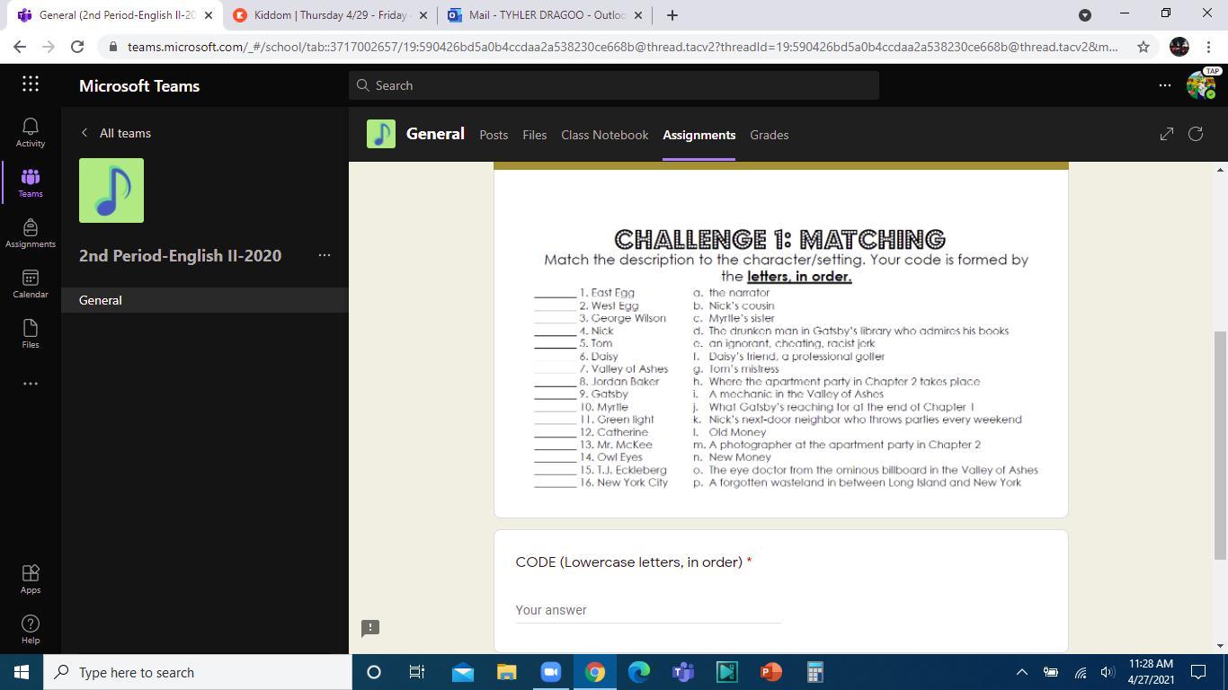The width and height of the screenshot is (1228, 690).
Task: Open the Office app launcher grid
Action: click(x=30, y=84)
